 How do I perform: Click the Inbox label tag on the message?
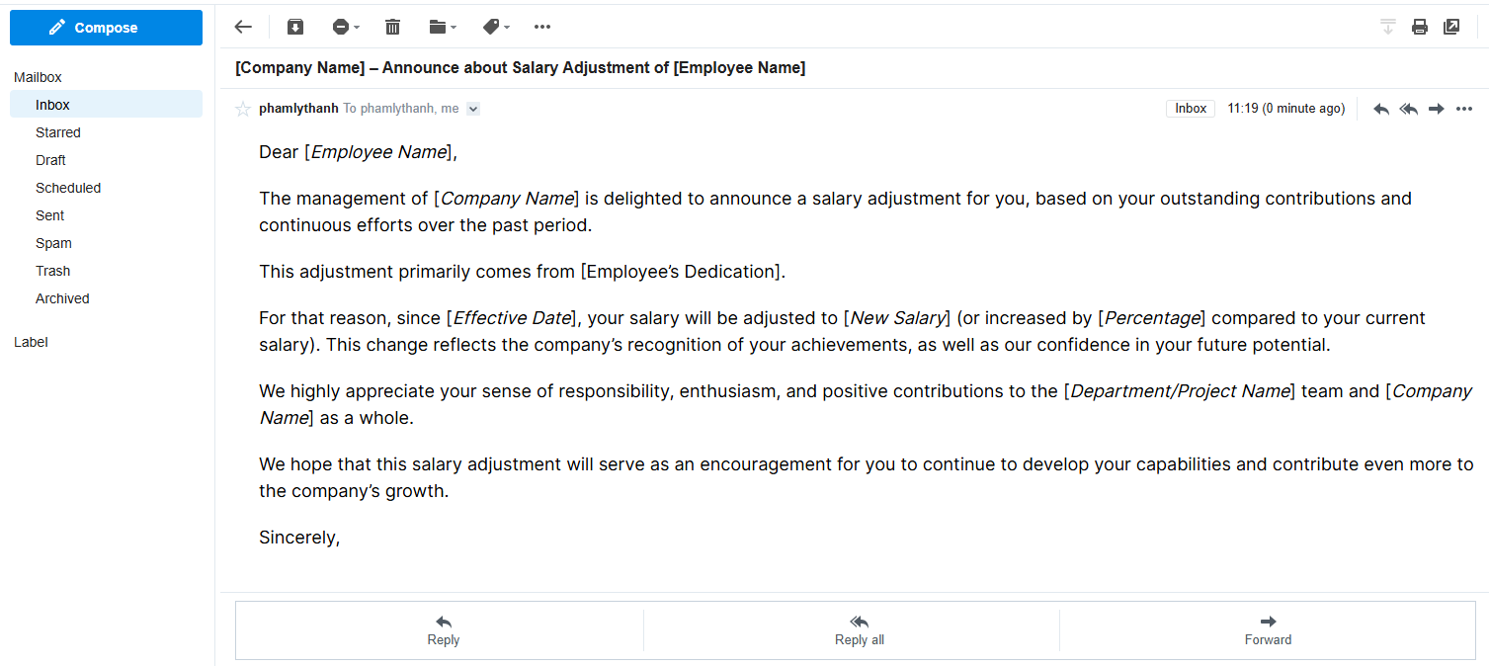1191,109
